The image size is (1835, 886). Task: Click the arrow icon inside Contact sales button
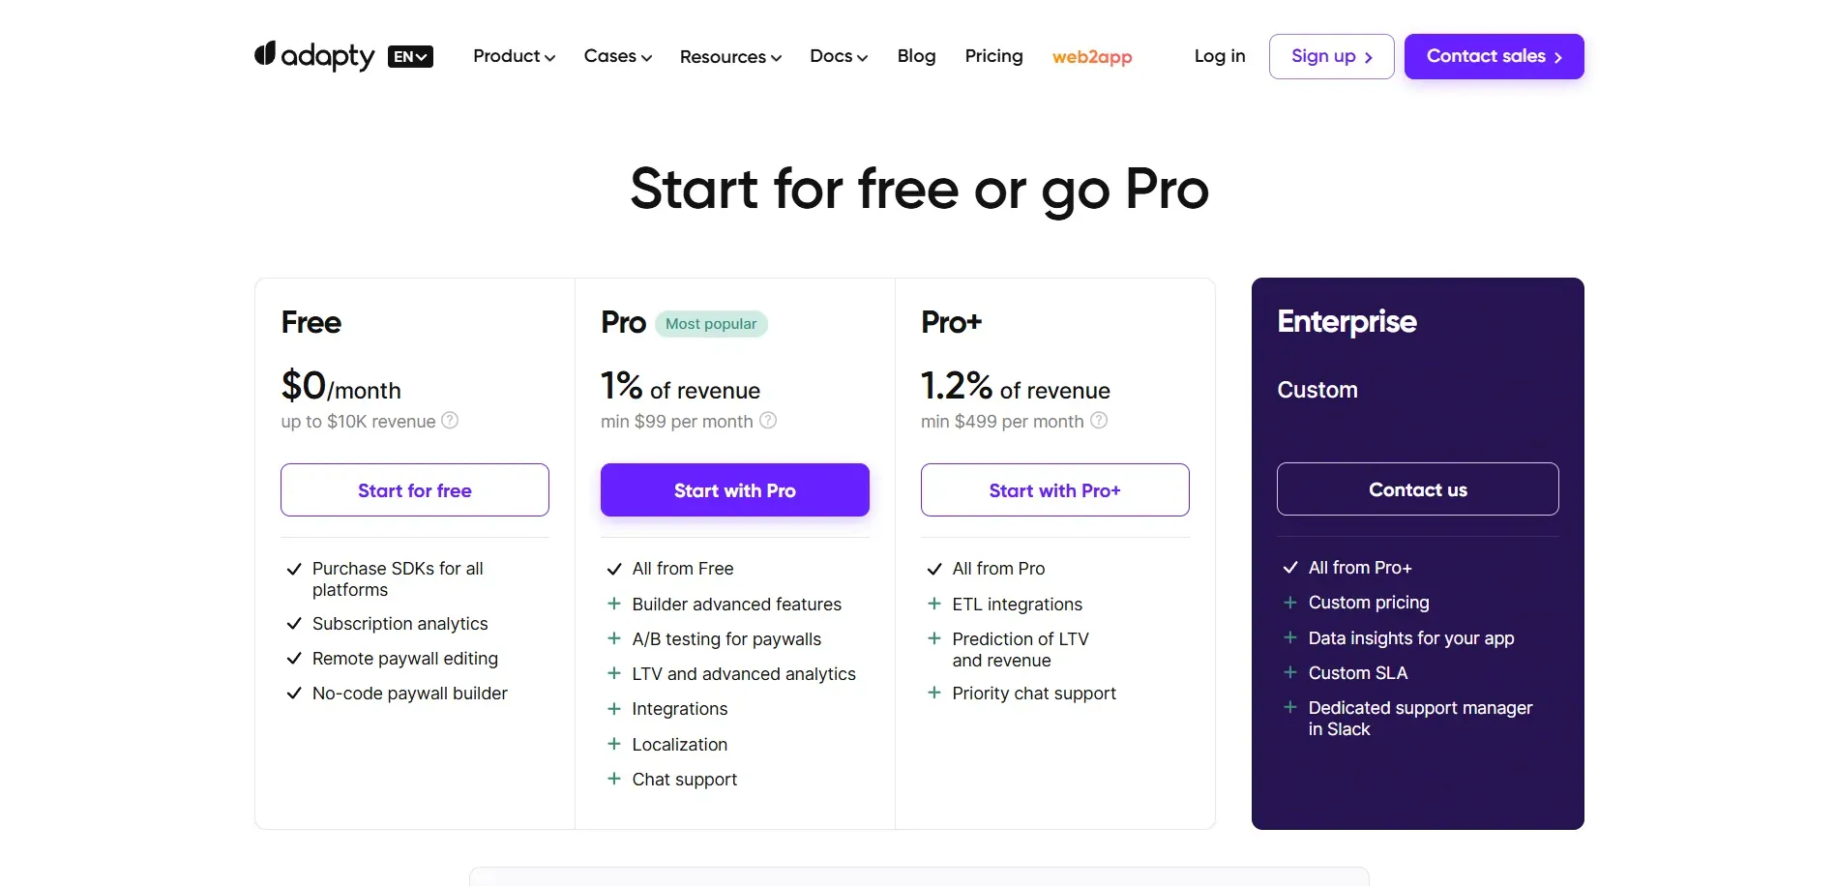(1558, 57)
